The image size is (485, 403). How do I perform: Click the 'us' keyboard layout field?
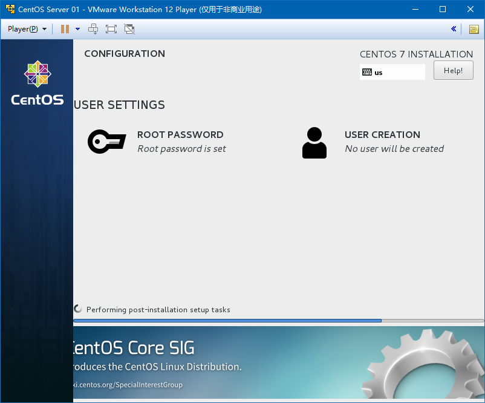(392, 72)
